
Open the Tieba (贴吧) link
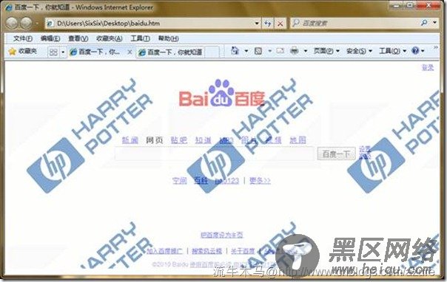click(179, 140)
